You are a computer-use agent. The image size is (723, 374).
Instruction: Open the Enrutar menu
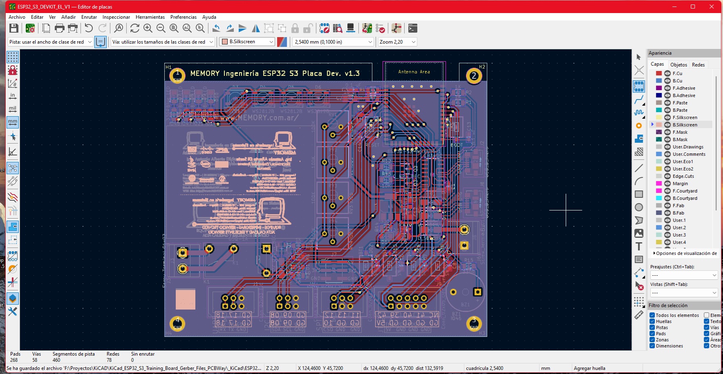coord(89,17)
